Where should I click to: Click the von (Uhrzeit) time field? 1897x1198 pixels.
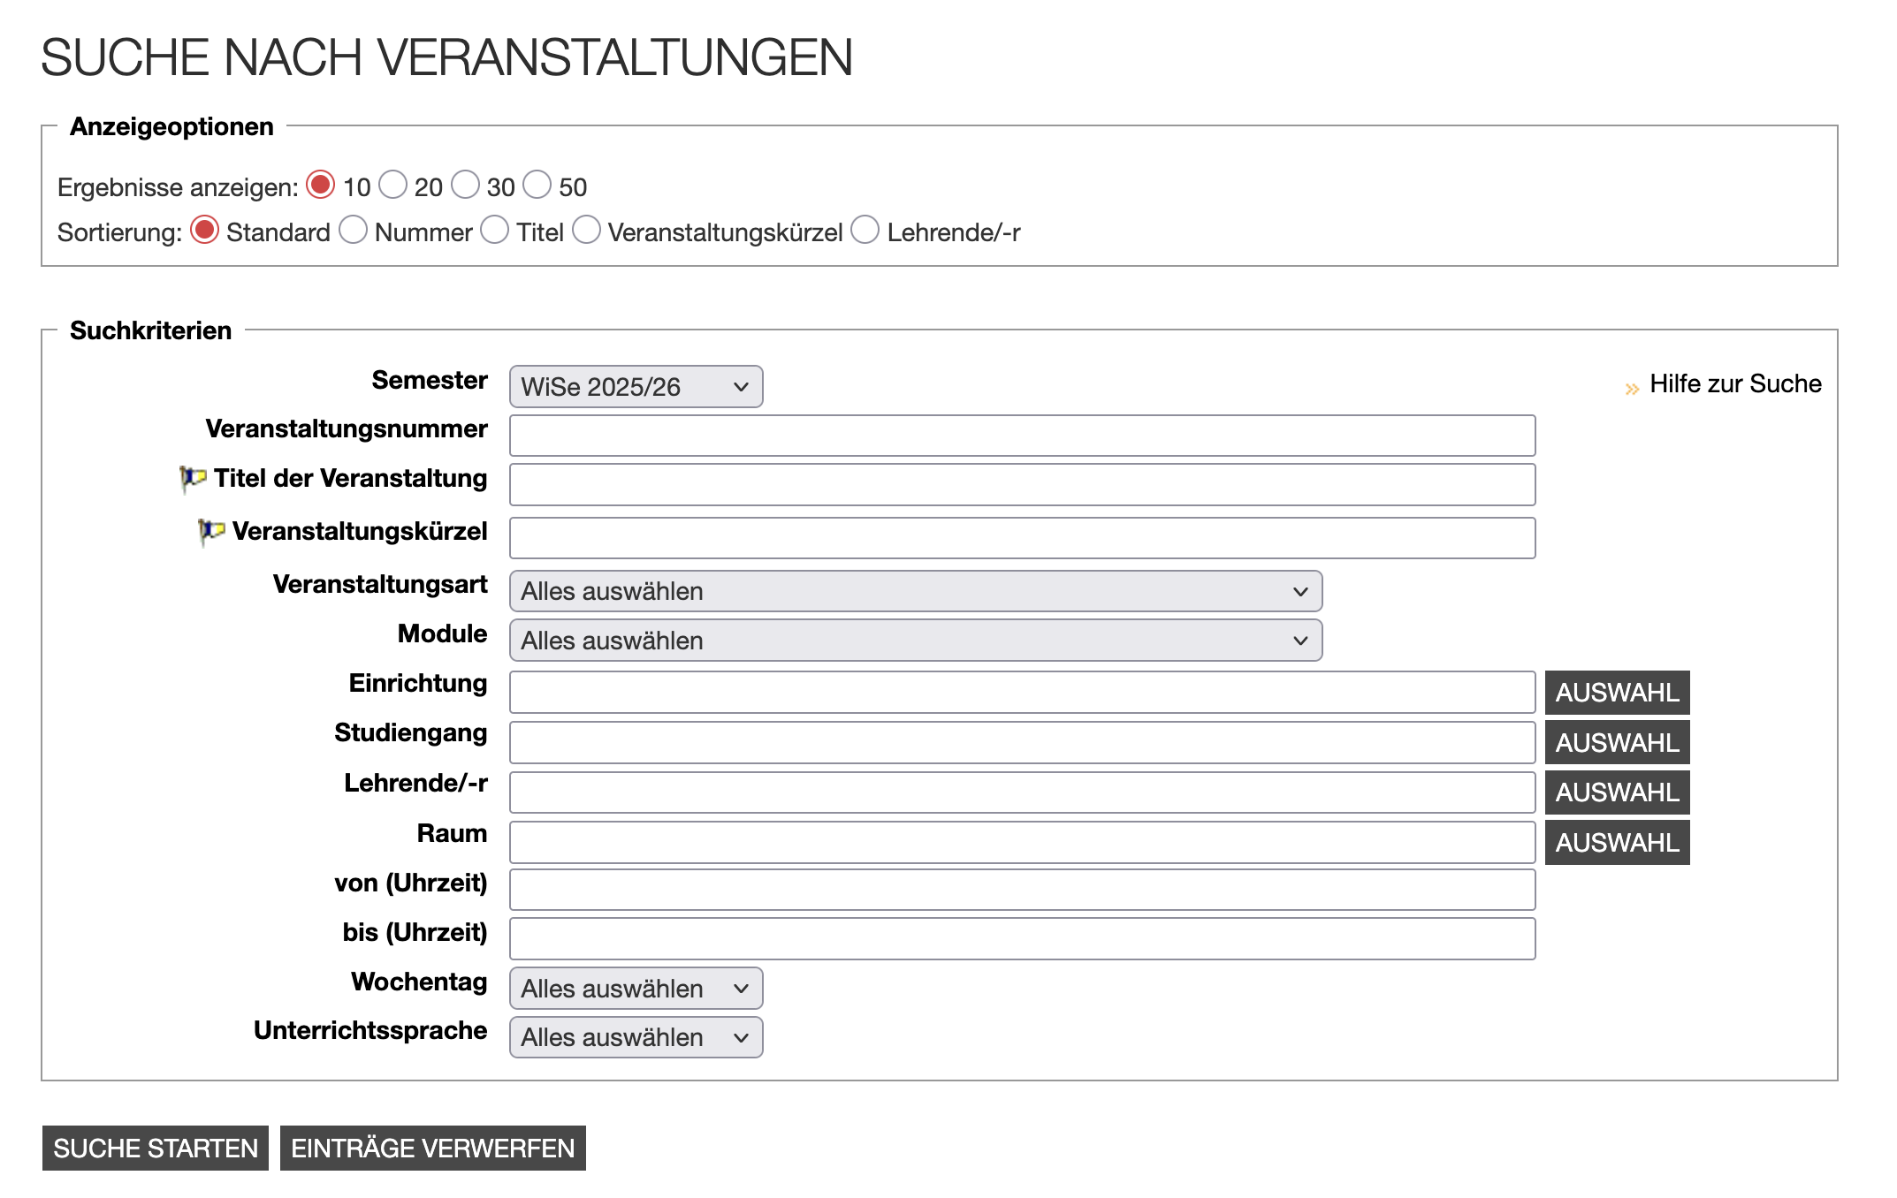1021,890
